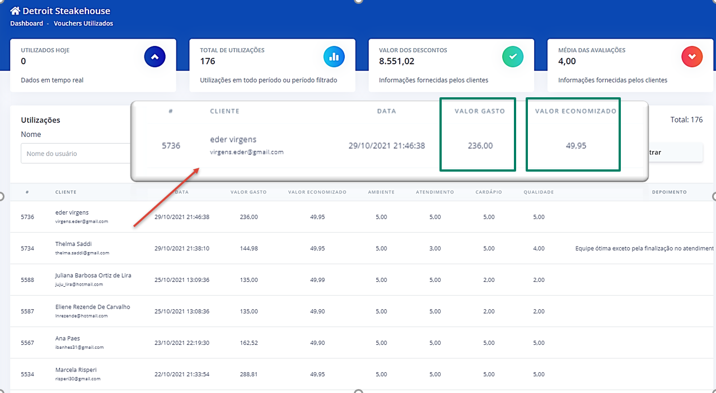Click client name Ana Paes
The image size is (716, 393).
coord(67,339)
